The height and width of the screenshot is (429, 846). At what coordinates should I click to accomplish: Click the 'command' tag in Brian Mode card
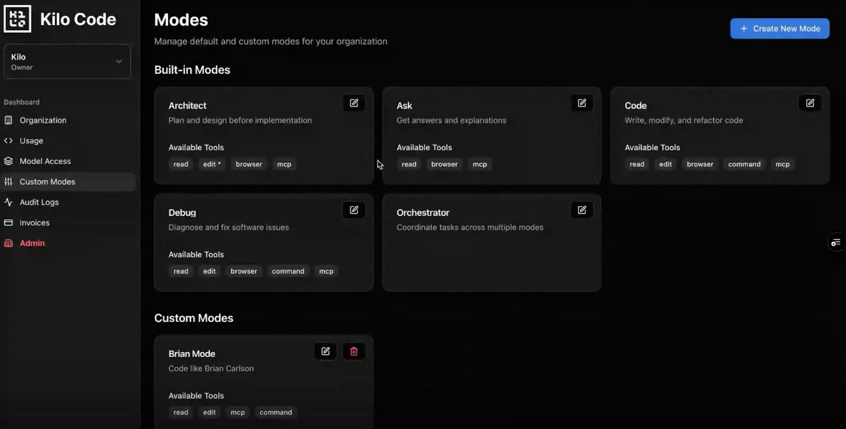[276, 413]
